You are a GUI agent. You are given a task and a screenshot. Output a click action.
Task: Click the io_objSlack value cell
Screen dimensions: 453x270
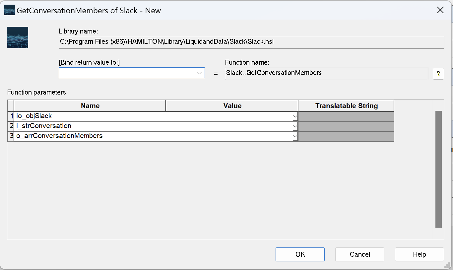point(229,116)
